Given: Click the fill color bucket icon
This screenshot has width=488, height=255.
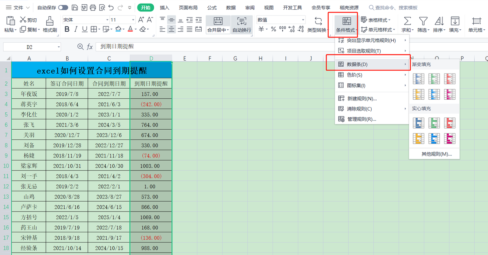Looking at the screenshot, I should point(118,29).
